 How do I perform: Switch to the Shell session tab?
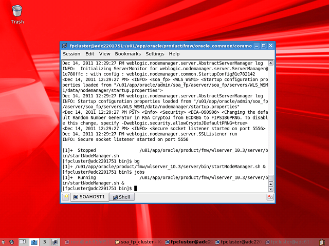coord(122,197)
